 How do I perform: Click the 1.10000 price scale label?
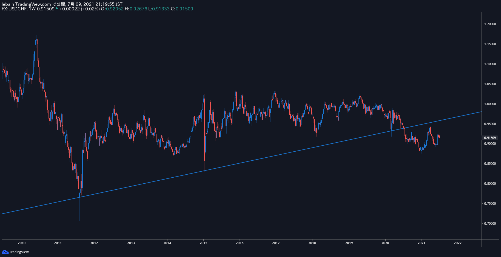490,64
